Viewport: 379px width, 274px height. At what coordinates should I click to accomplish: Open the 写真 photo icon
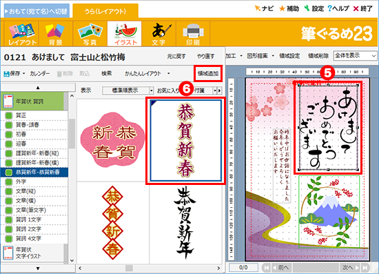point(90,34)
